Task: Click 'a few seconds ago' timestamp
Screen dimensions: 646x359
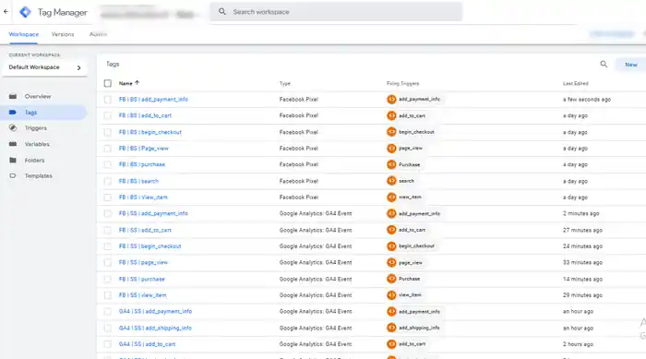Action: click(x=587, y=100)
